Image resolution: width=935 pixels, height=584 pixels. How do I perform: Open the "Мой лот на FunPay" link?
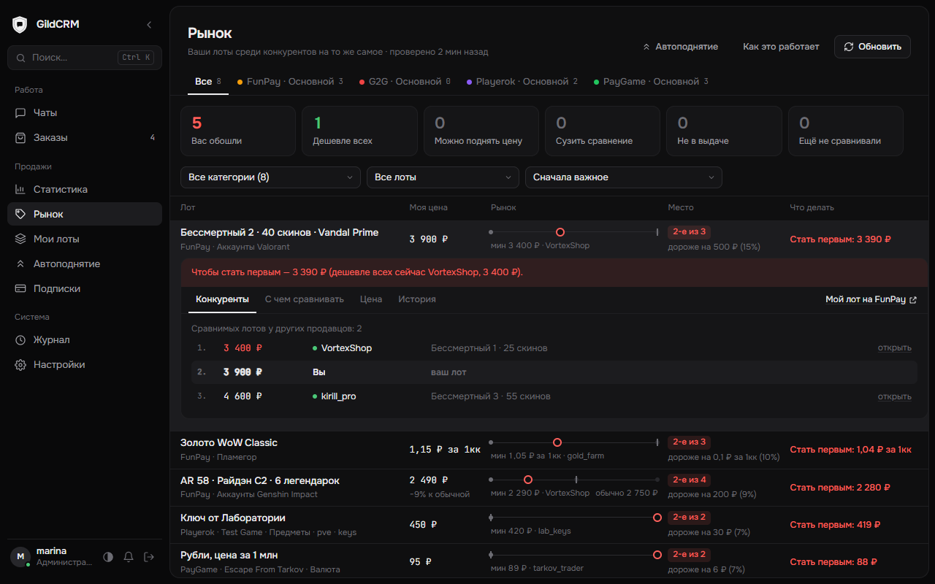(871, 299)
